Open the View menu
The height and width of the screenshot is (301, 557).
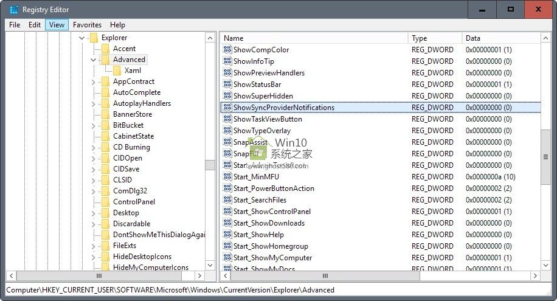tap(57, 25)
